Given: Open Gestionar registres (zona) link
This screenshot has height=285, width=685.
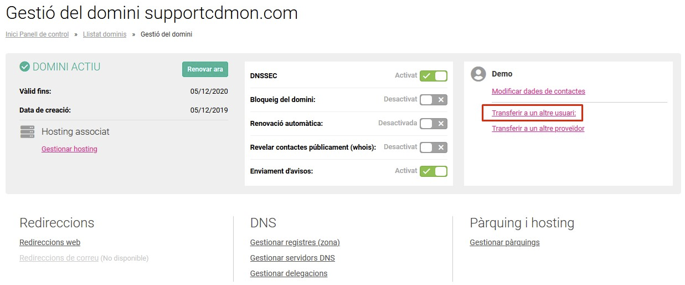Looking at the screenshot, I should pos(295,242).
